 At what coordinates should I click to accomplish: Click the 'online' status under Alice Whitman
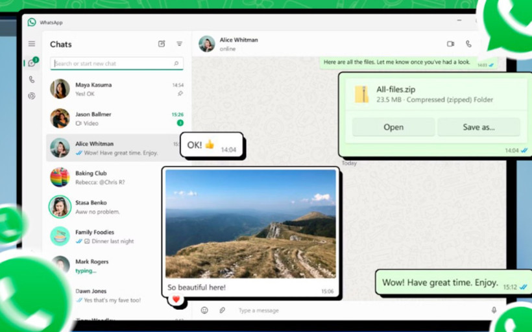(227, 49)
